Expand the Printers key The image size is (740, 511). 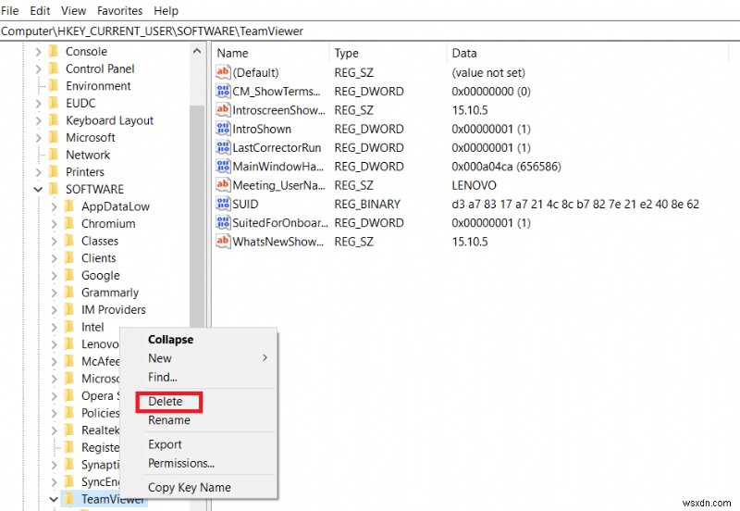(x=38, y=172)
